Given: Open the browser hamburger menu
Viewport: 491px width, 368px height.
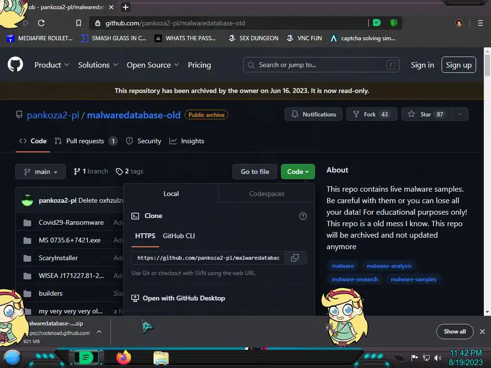Looking at the screenshot, I should 480,23.
